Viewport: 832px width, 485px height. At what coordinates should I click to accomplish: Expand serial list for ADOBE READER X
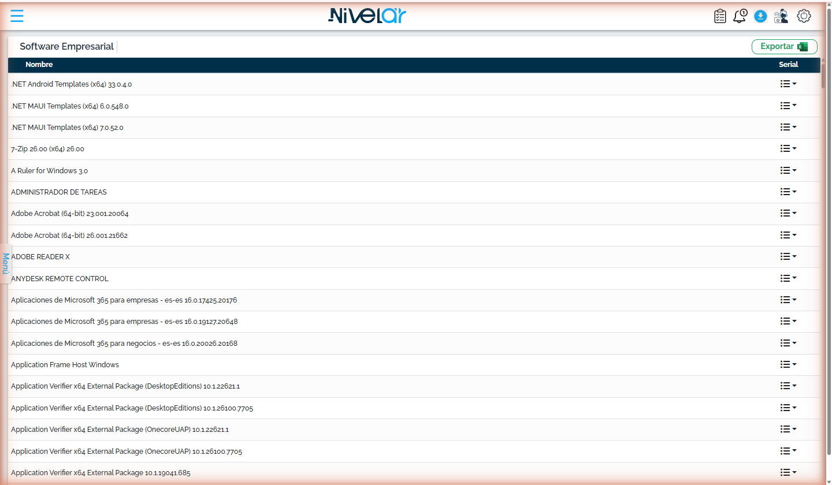pos(788,256)
